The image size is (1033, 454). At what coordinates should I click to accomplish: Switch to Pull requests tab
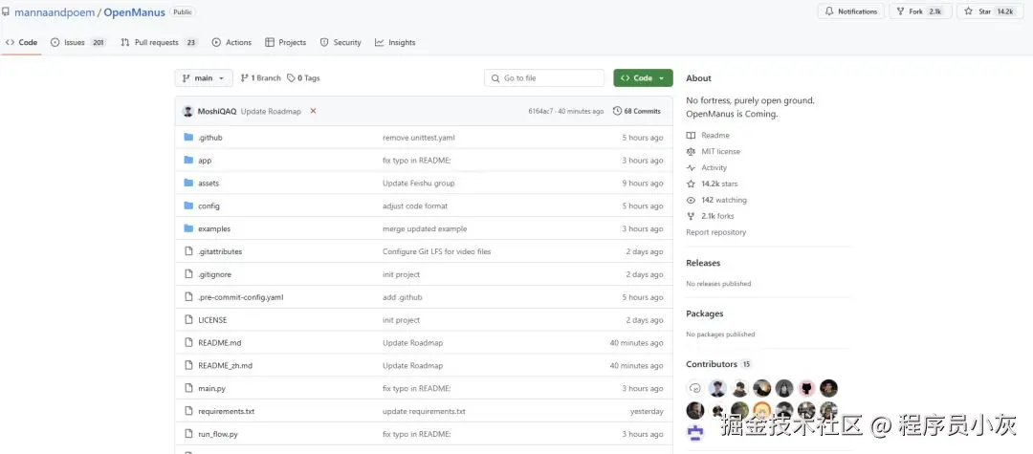point(159,42)
